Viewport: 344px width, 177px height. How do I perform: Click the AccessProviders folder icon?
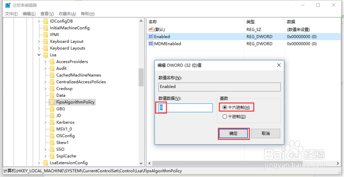click(52, 62)
